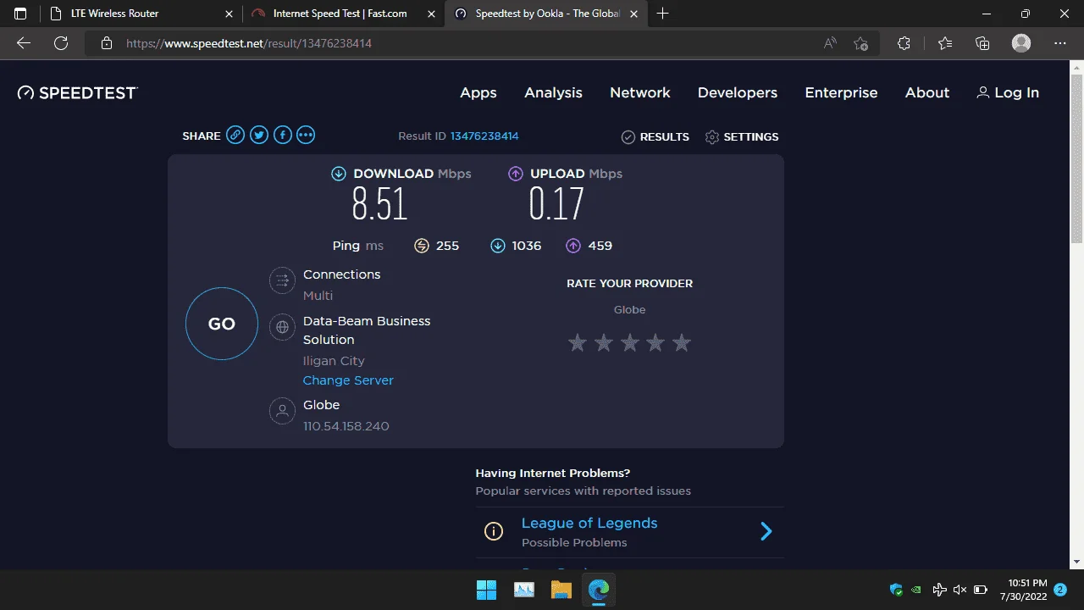
Task: Click the upload arrow icon beside UPLOAD
Action: (x=516, y=174)
